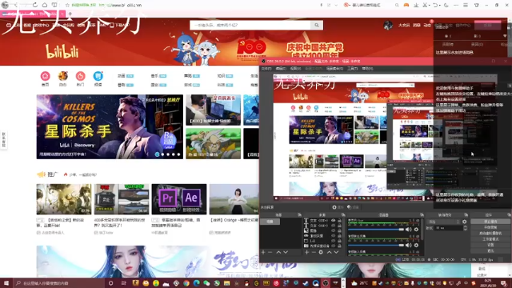Go to browser home page icon
The height and width of the screenshot is (288, 512).
(45, 6)
